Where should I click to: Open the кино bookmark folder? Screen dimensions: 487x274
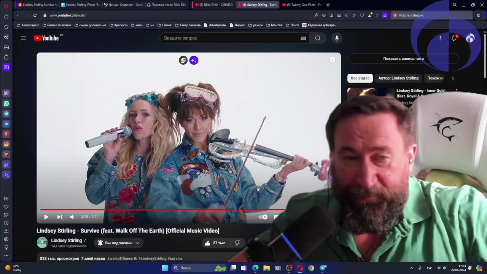tap(137, 25)
